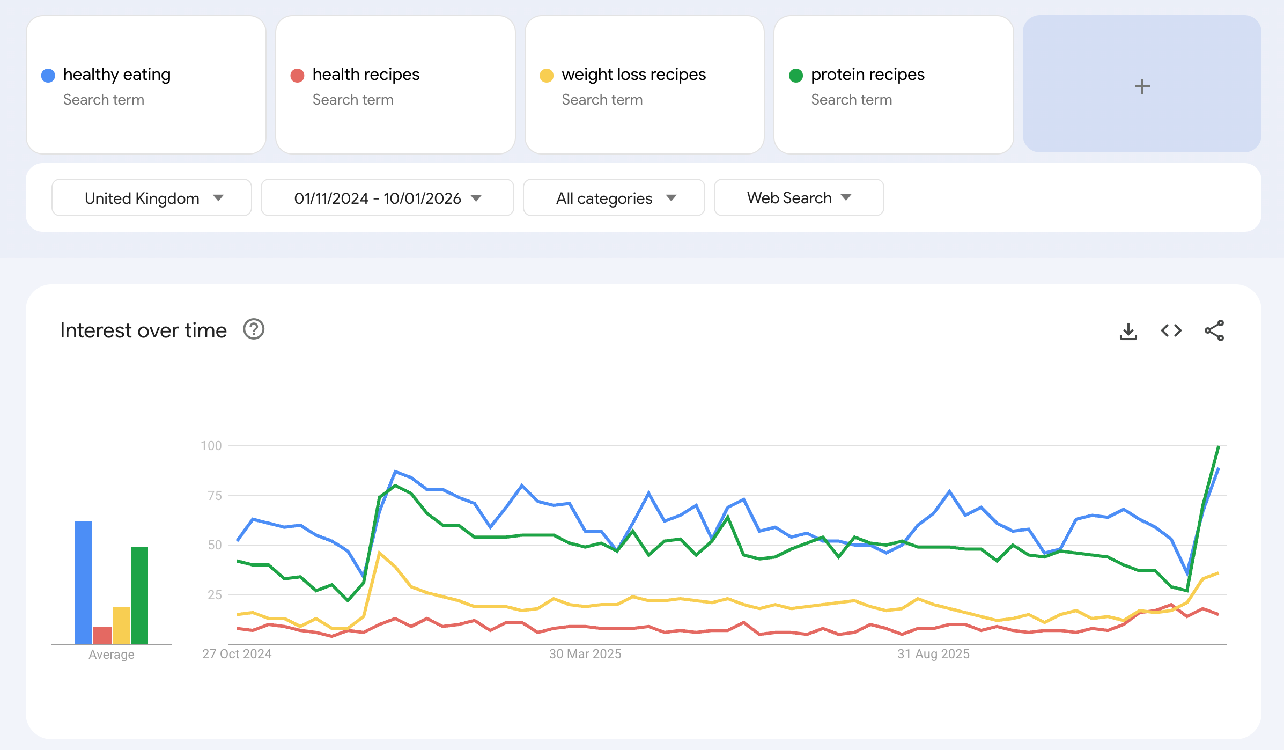Click the blue dot beside healthy eating

(48, 76)
